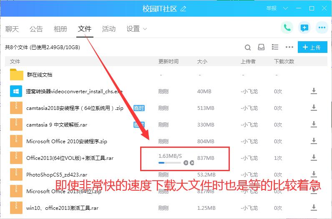
Task: Select the 文件 tab
Action: pyautogui.click(x=85, y=29)
